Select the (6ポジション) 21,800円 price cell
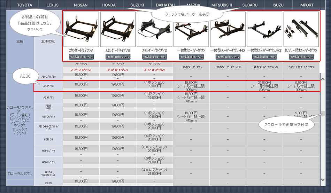331x193 pixels. pyautogui.click(x=154, y=160)
